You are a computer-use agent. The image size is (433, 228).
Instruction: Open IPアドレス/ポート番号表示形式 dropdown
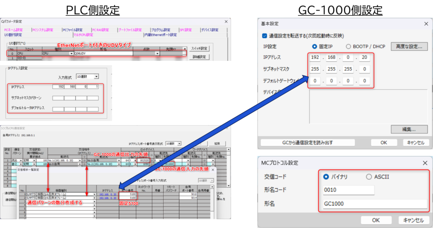point(179,144)
